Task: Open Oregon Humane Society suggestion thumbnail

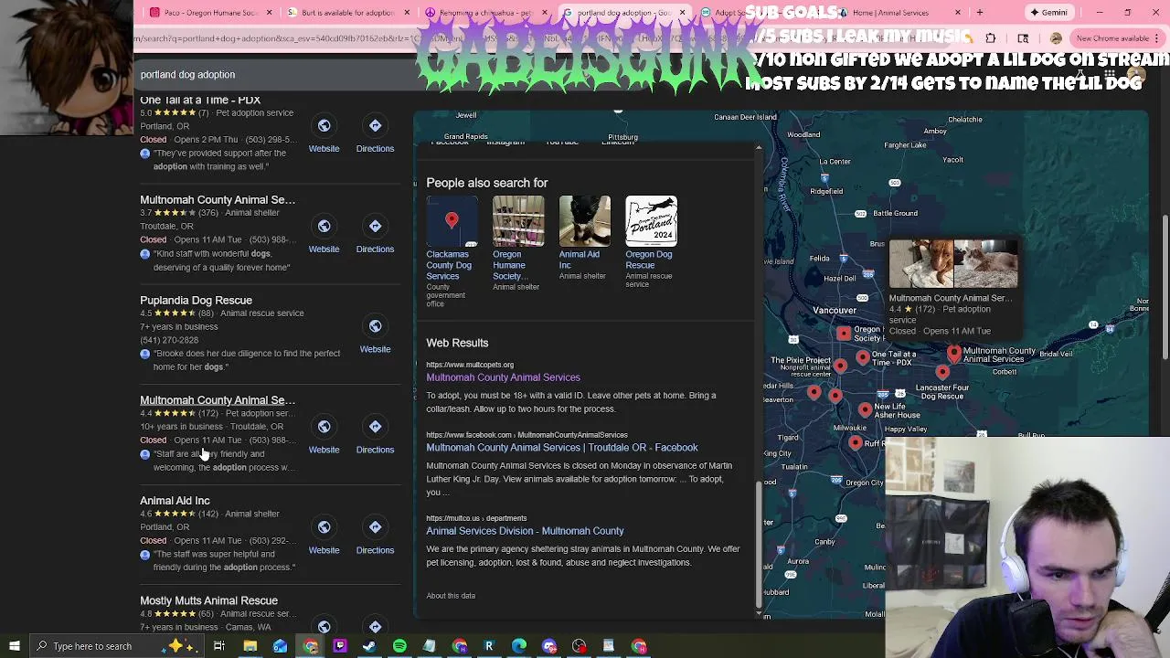Action: [518, 221]
